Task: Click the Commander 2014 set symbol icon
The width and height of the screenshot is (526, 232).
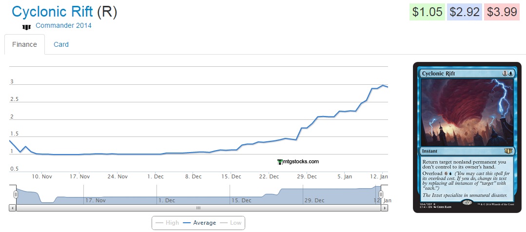Action: (26, 26)
